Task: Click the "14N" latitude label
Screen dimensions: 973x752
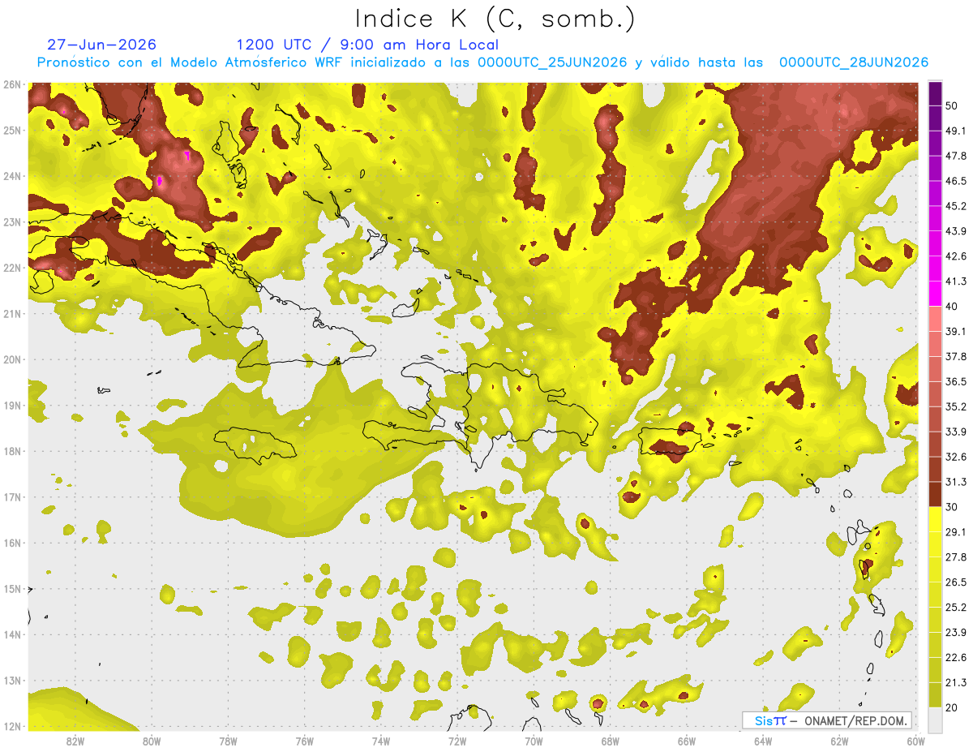Action: (x=11, y=634)
